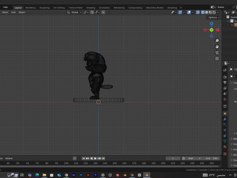Open the properties editor type dropdown
This screenshot has height=178, width=237.
(x=227, y=63)
